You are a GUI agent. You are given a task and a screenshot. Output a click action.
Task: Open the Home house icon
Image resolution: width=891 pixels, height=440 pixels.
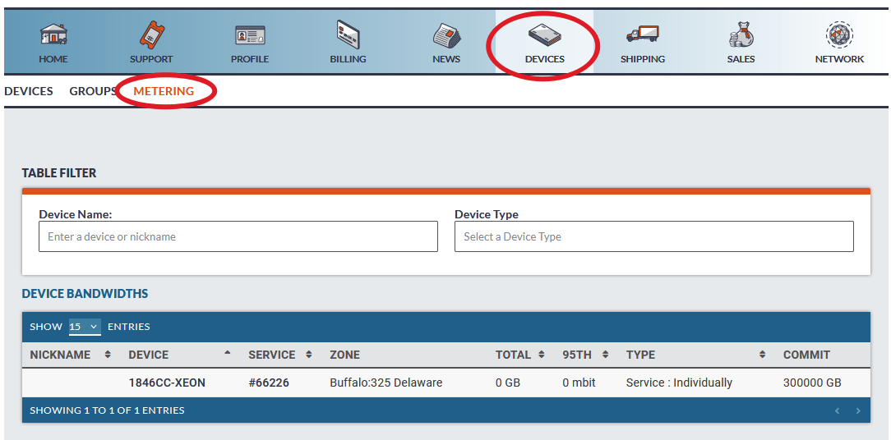coord(53,34)
